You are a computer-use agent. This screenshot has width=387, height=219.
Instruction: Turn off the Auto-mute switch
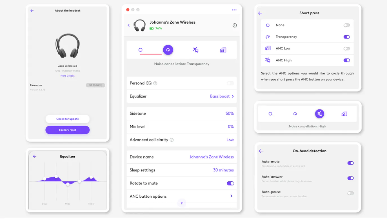350,163
